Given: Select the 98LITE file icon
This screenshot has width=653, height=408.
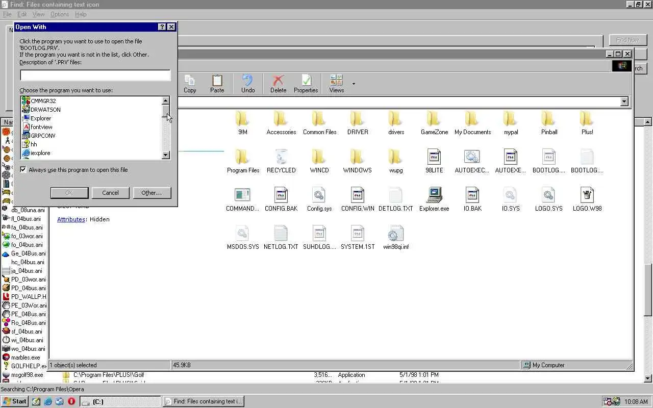Looking at the screenshot, I should point(434,161).
